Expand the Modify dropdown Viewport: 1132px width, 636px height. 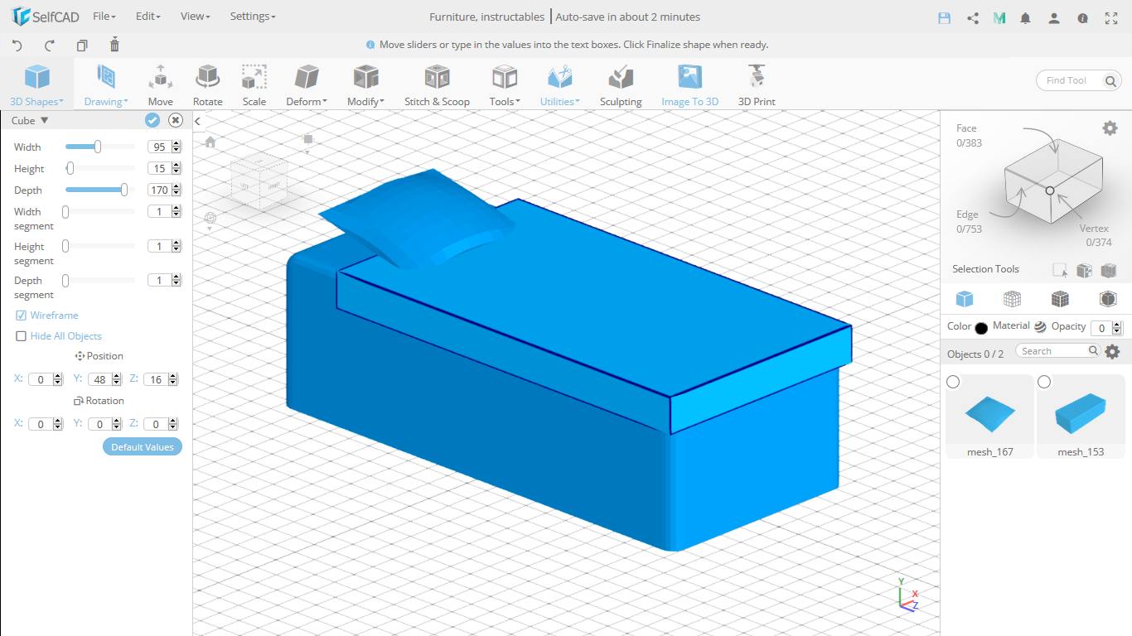coord(365,86)
